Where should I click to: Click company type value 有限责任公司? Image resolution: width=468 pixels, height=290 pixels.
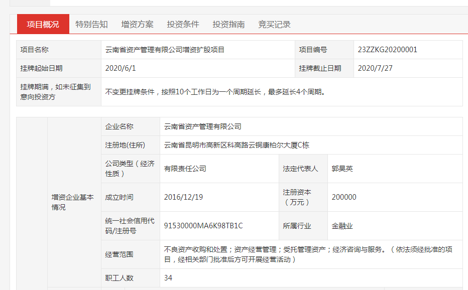pos(185,169)
